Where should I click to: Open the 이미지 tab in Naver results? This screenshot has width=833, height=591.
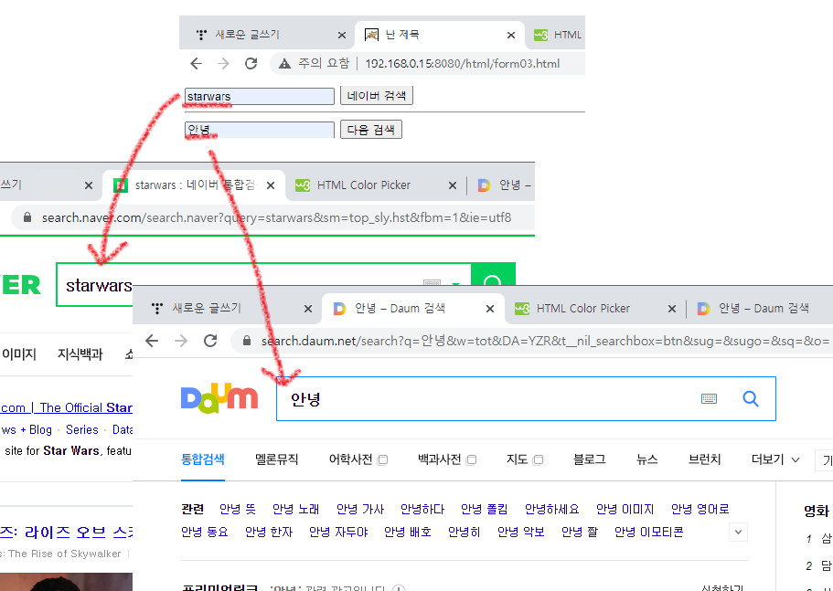(x=18, y=354)
